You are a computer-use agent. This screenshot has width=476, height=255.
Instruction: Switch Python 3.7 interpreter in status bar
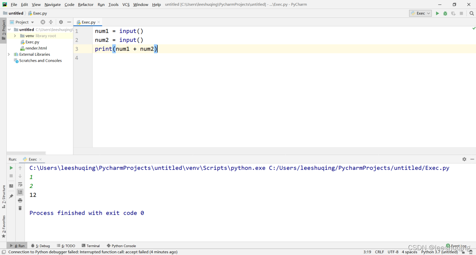coord(440,252)
